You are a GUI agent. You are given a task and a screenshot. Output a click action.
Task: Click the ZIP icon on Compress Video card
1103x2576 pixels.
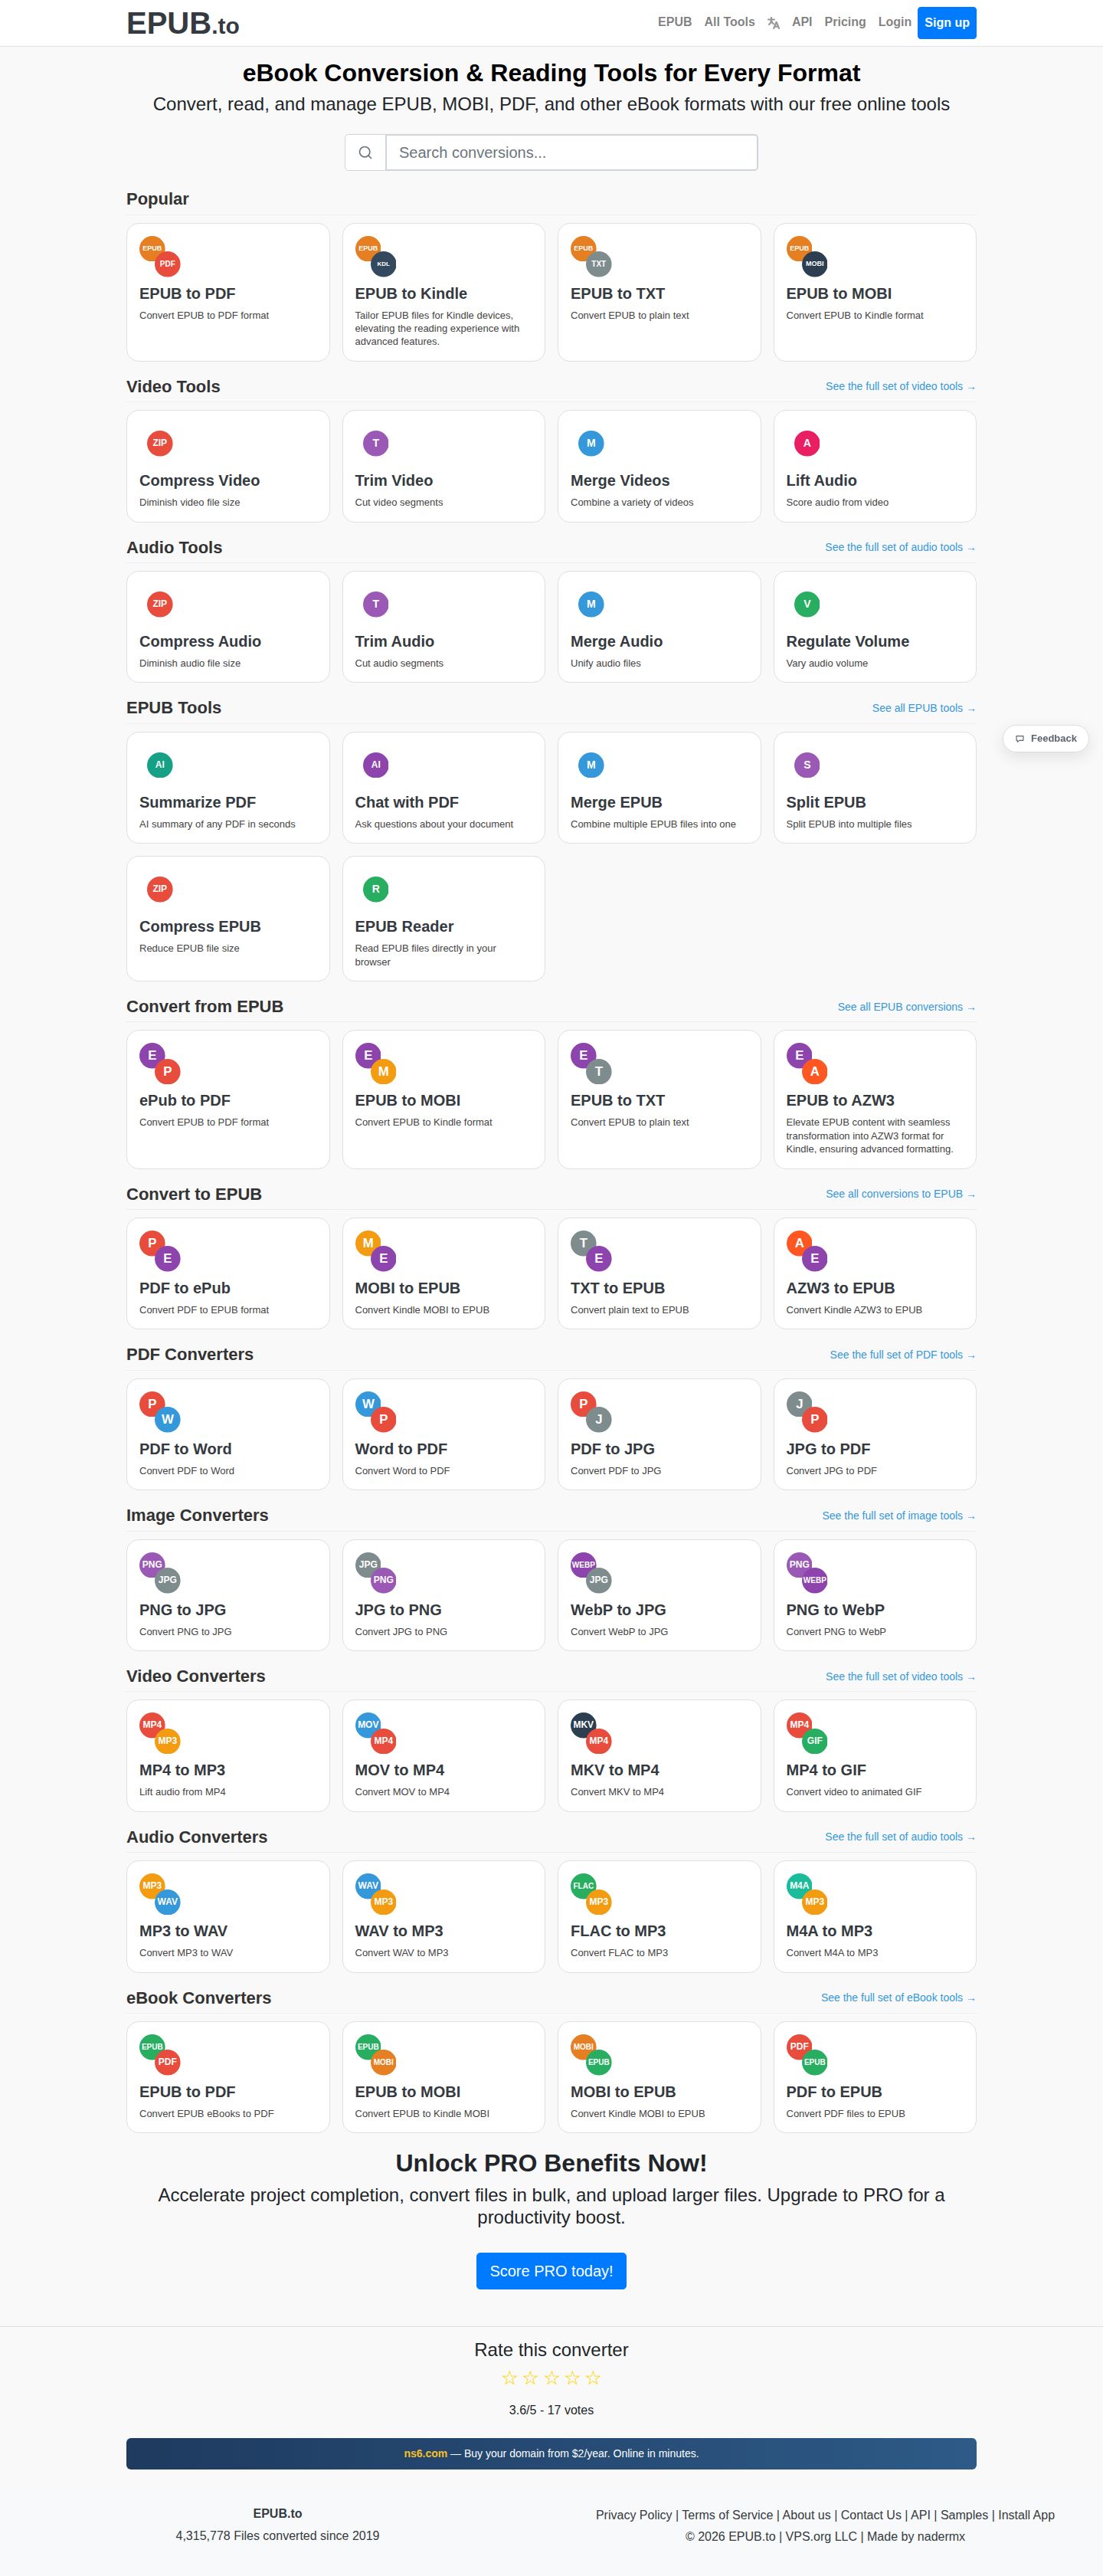click(160, 443)
